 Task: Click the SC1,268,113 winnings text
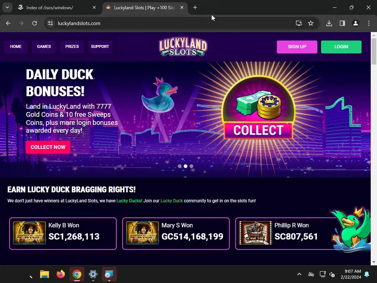(x=74, y=237)
